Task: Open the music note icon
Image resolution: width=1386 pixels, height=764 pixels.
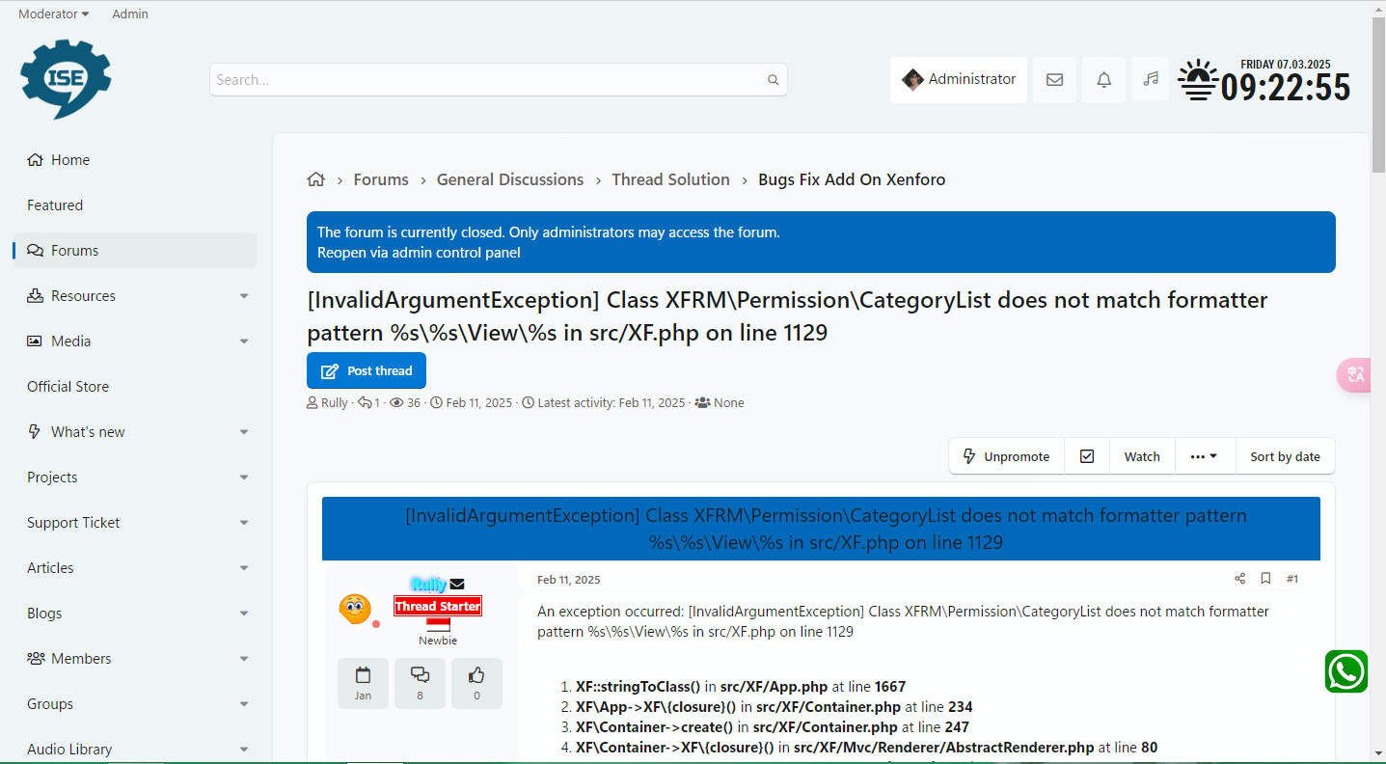Action: 1151,79
